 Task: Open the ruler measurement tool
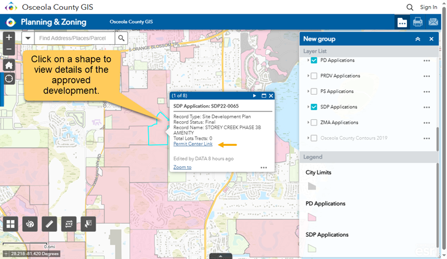[49, 224]
